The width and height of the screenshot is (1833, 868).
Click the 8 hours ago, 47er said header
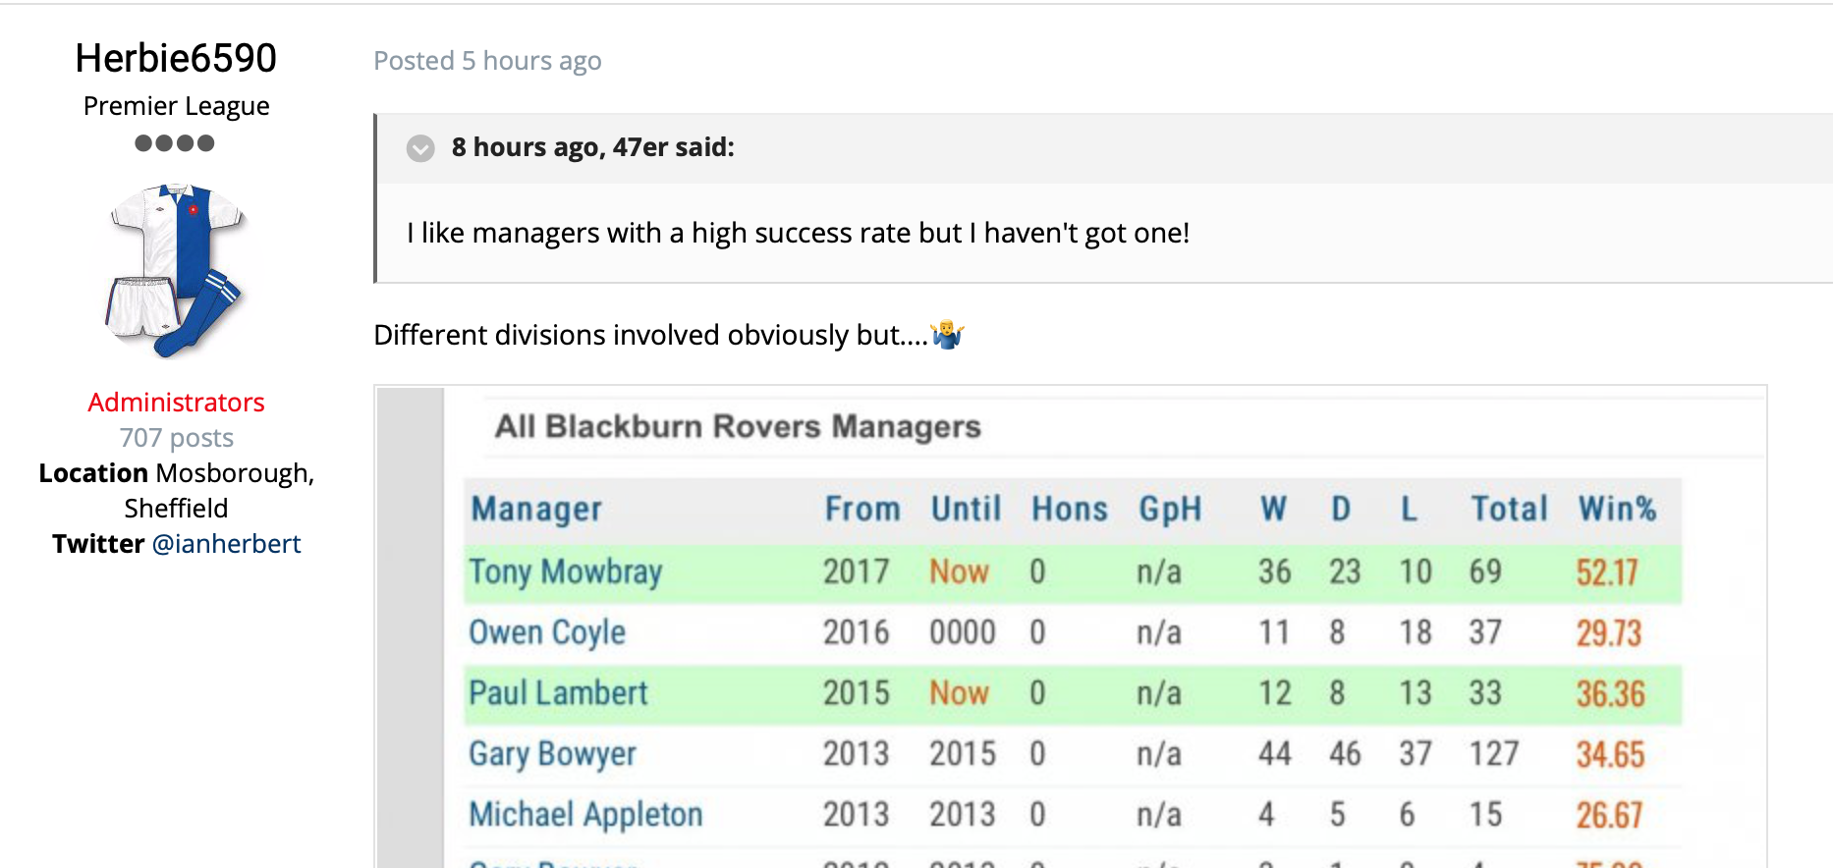[592, 147]
